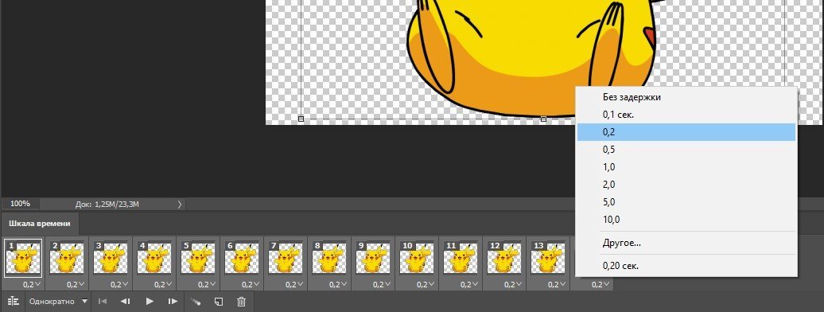Open the Однократно looping options dropdown

(58, 302)
